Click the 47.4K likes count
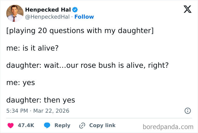 click(26, 125)
